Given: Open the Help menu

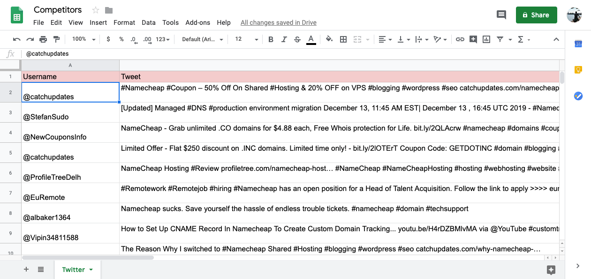Looking at the screenshot, I should coord(224,22).
